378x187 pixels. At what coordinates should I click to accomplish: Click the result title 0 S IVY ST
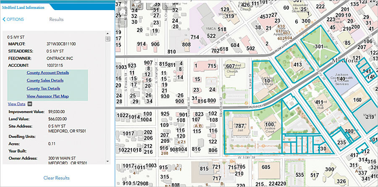pos(15,37)
